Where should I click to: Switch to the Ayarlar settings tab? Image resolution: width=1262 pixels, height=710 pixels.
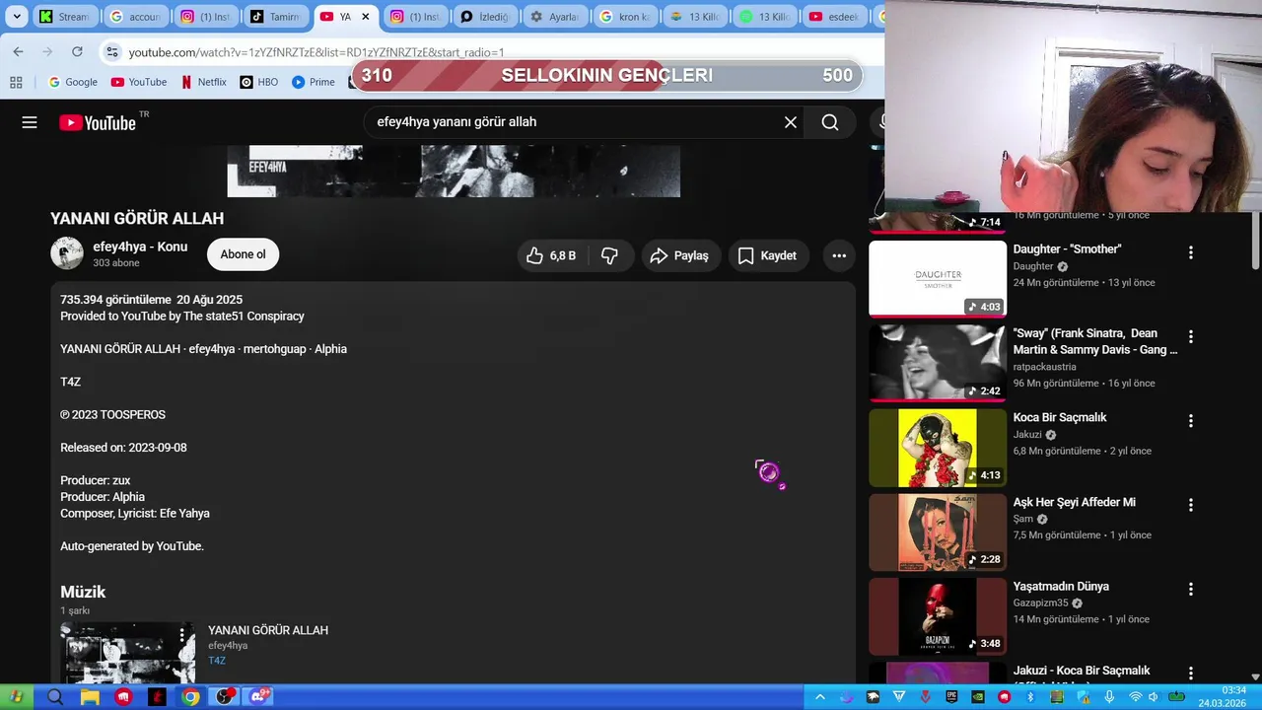[x=555, y=17]
